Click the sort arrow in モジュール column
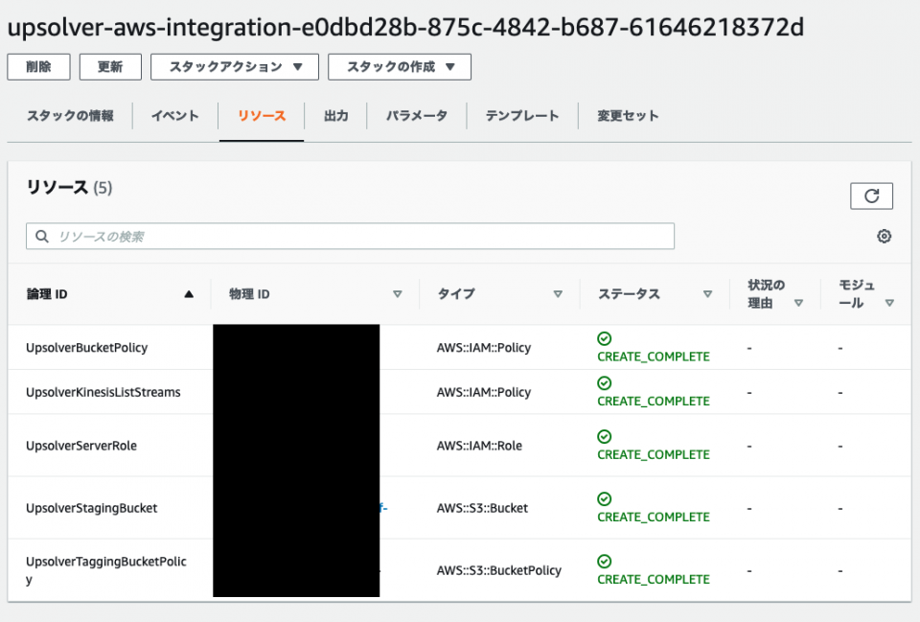Screen dimensions: 920x622 [x=889, y=303]
